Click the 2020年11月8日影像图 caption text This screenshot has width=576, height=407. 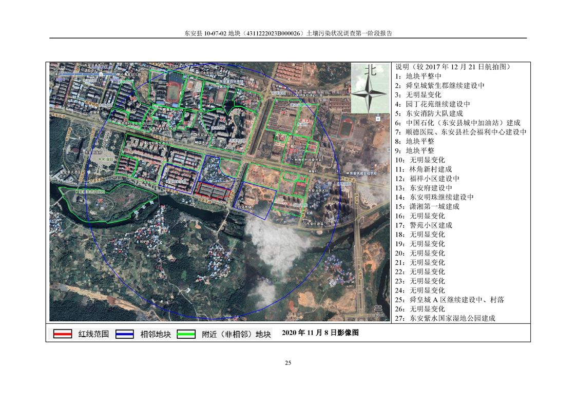pos(320,333)
